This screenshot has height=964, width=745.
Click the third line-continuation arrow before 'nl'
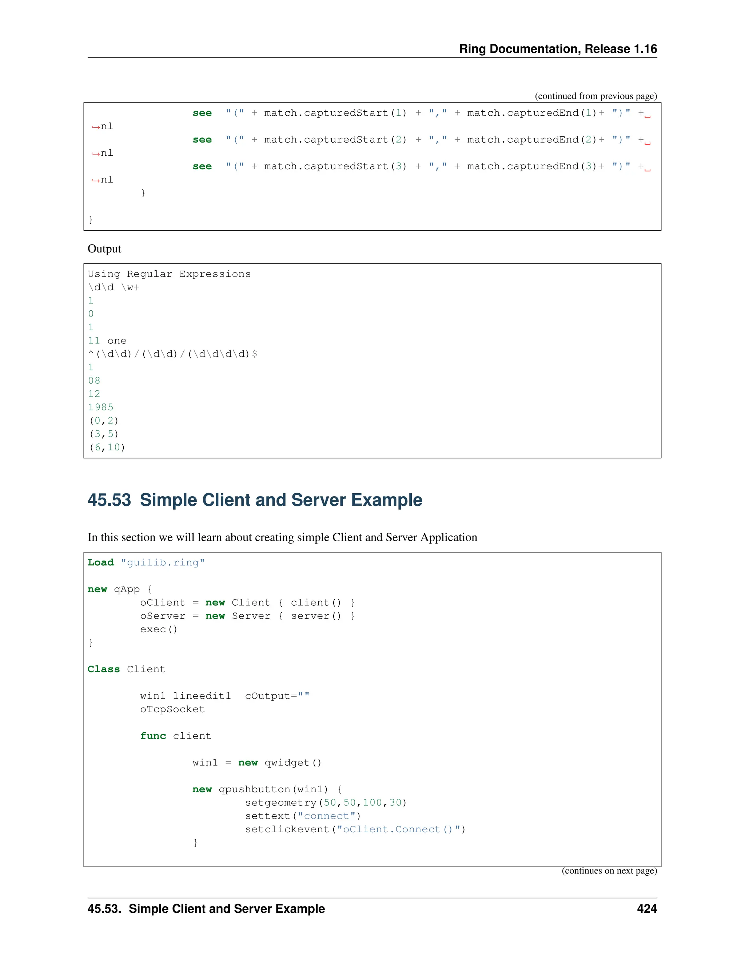pyautogui.click(x=95, y=180)
